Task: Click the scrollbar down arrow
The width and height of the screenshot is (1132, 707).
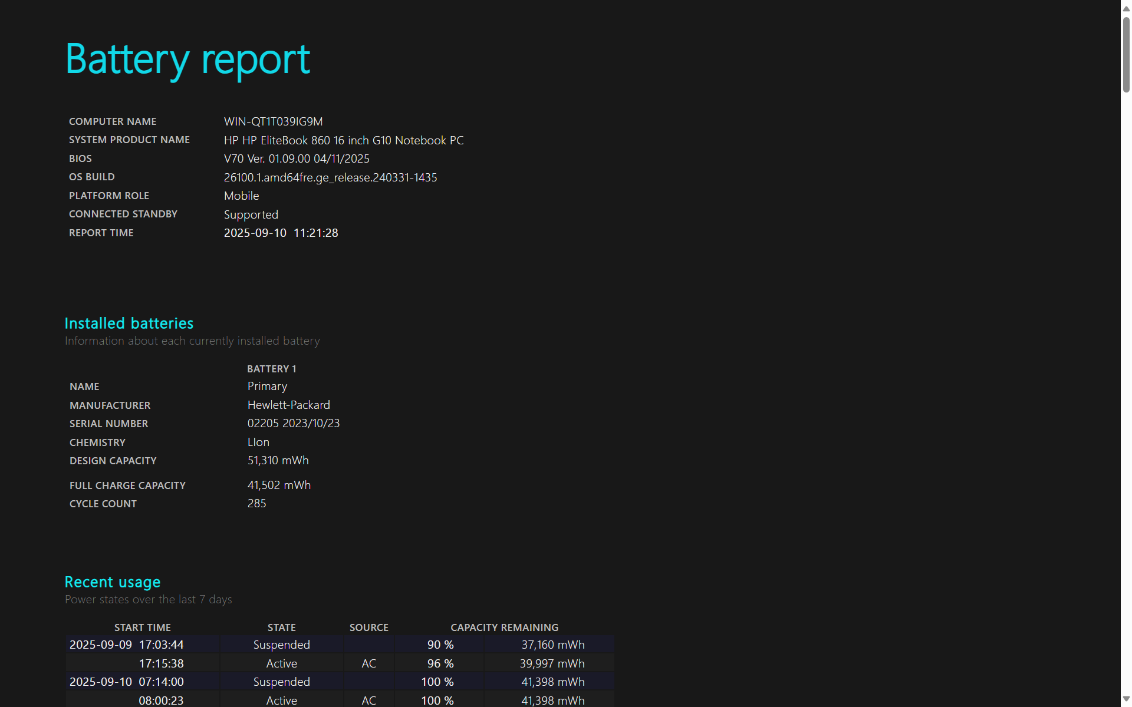Action: coord(1126,699)
